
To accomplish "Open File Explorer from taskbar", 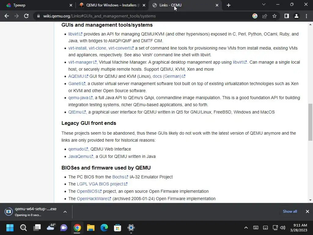I will click(x=90, y=228).
